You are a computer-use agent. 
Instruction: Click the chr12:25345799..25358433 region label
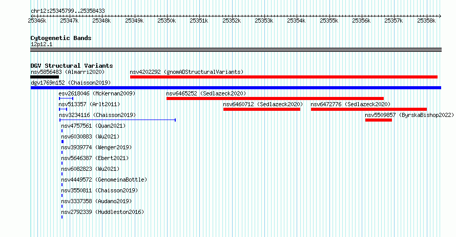click(x=68, y=11)
